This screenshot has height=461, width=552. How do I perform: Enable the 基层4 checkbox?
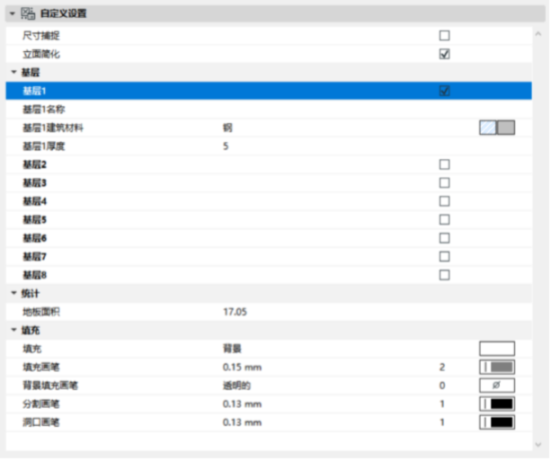(444, 201)
